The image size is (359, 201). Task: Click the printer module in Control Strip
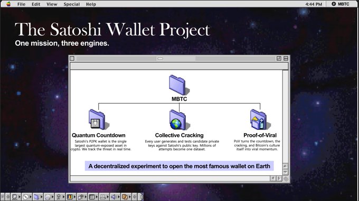pyautogui.click(x=81, y=197)
